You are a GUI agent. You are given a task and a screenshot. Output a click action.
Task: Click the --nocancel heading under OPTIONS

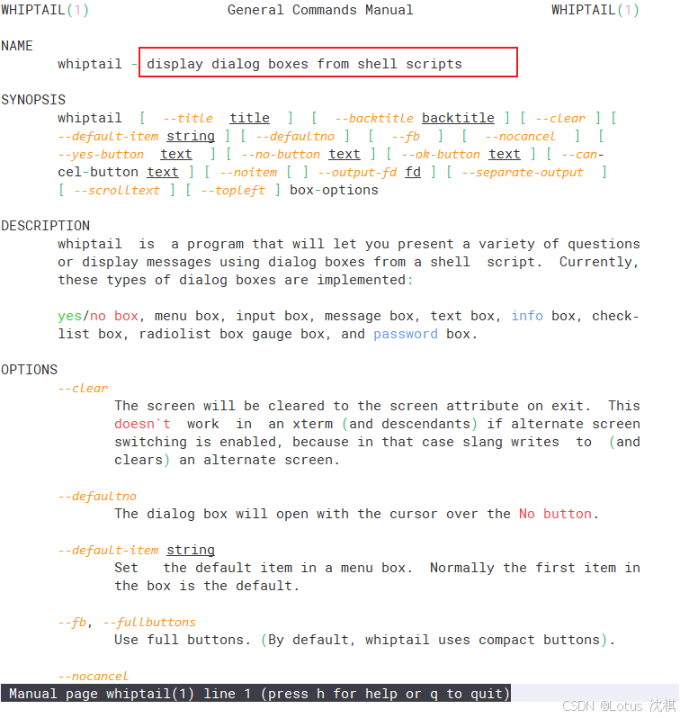click(93, 677)
